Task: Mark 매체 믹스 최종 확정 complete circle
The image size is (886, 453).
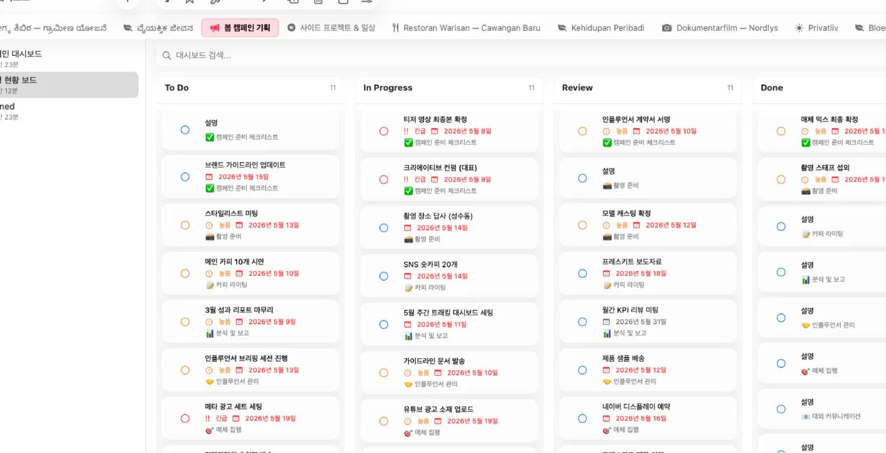Action: (781, 131)
